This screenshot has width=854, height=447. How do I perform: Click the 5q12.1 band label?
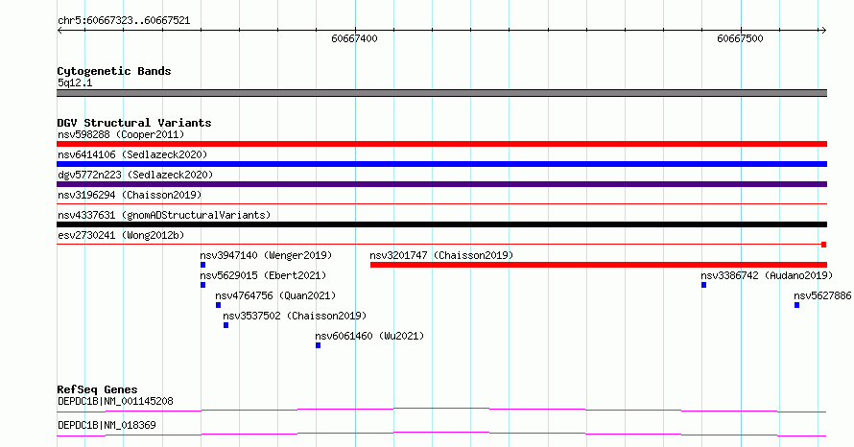pos(75,82)
